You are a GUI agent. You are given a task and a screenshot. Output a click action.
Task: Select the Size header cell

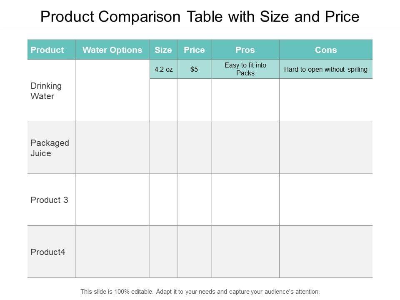click(163, 50)
